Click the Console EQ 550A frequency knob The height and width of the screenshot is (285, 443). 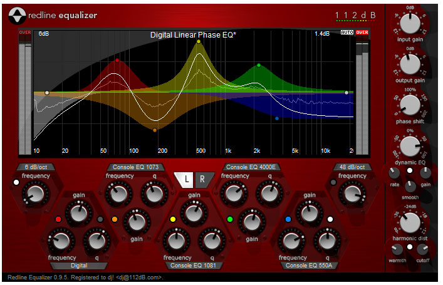tap(291, 241)
